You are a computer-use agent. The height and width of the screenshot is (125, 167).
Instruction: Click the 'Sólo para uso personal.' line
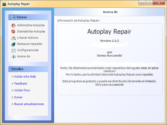(109, 85)
